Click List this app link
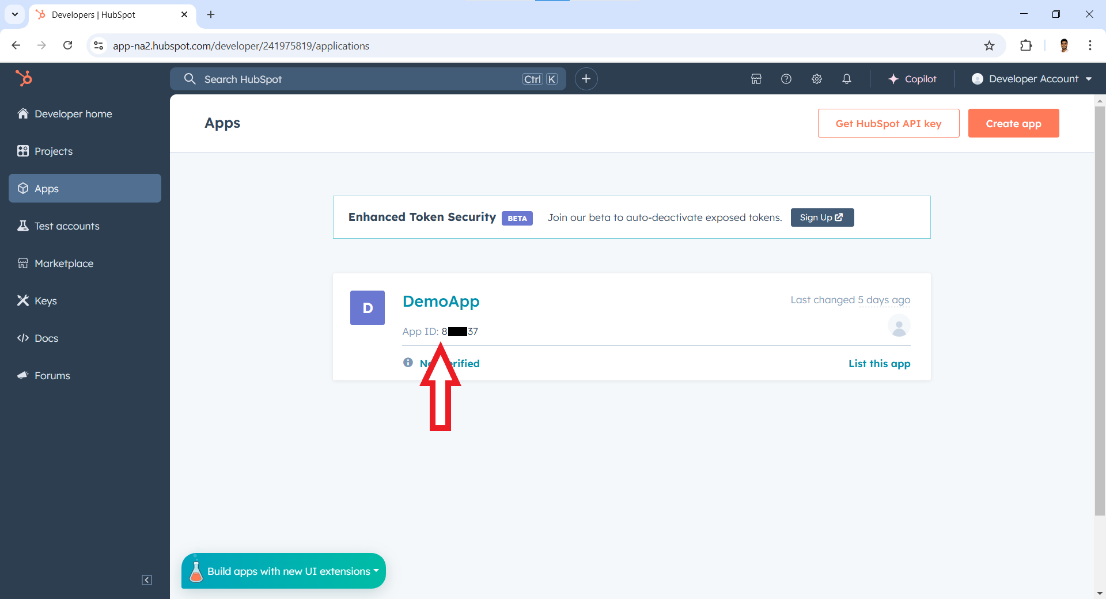This screenshot has height=599, width=1106. pyautogui.click(x=879, y=364)
